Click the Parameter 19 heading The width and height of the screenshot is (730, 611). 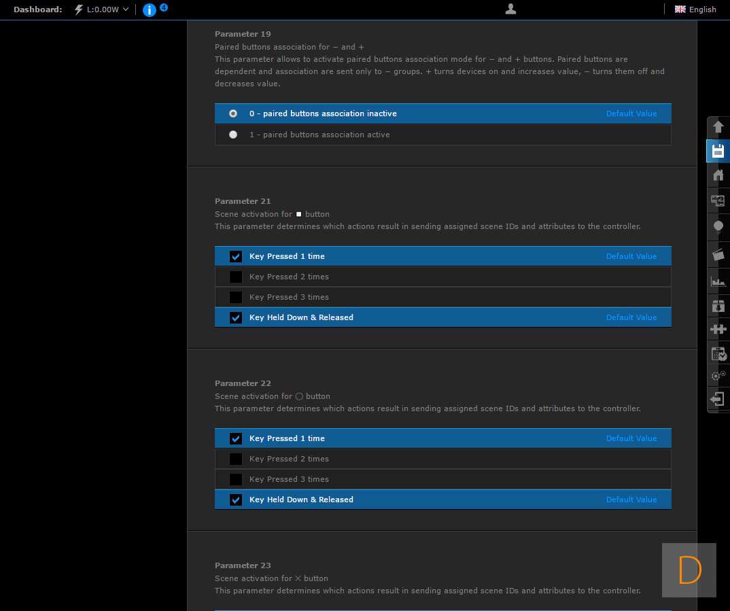243,34
